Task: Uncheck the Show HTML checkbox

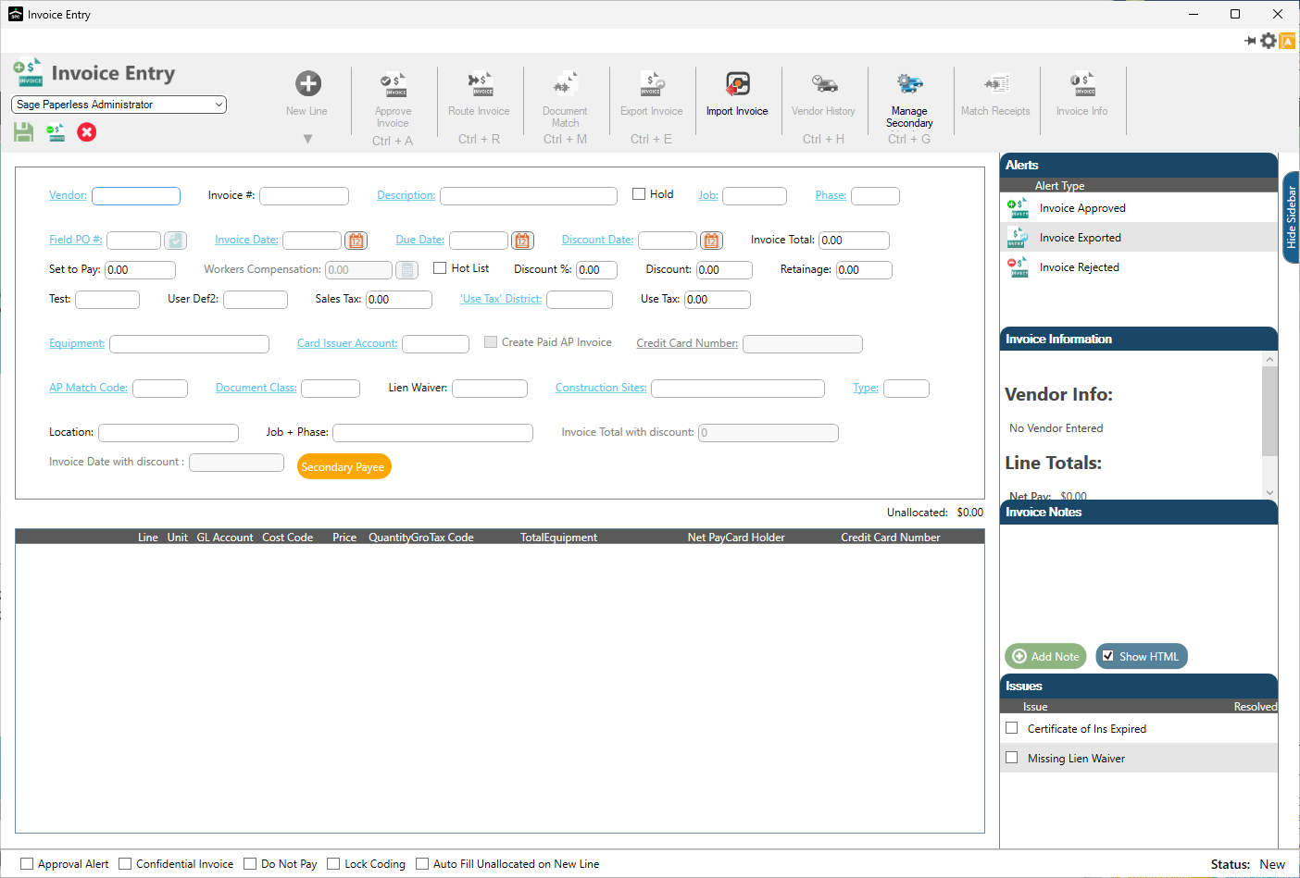Action: click(1107, 656)
